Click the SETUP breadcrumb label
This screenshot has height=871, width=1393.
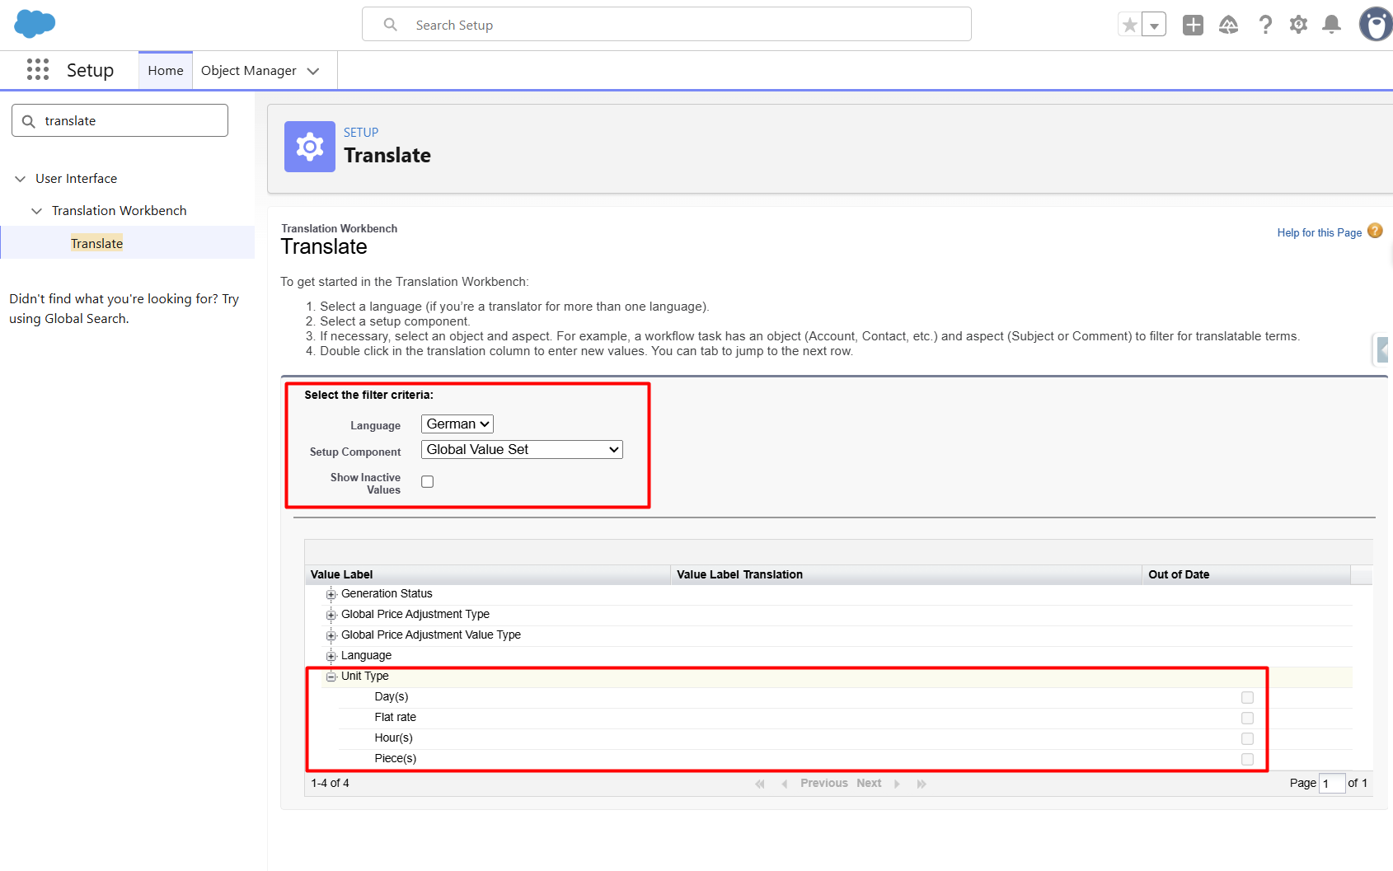point(361,133)
